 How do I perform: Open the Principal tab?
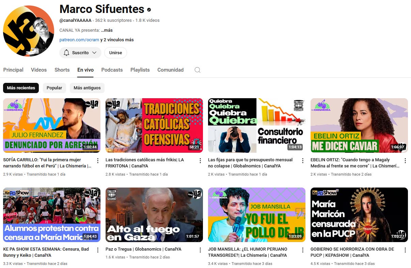(13, 70)
